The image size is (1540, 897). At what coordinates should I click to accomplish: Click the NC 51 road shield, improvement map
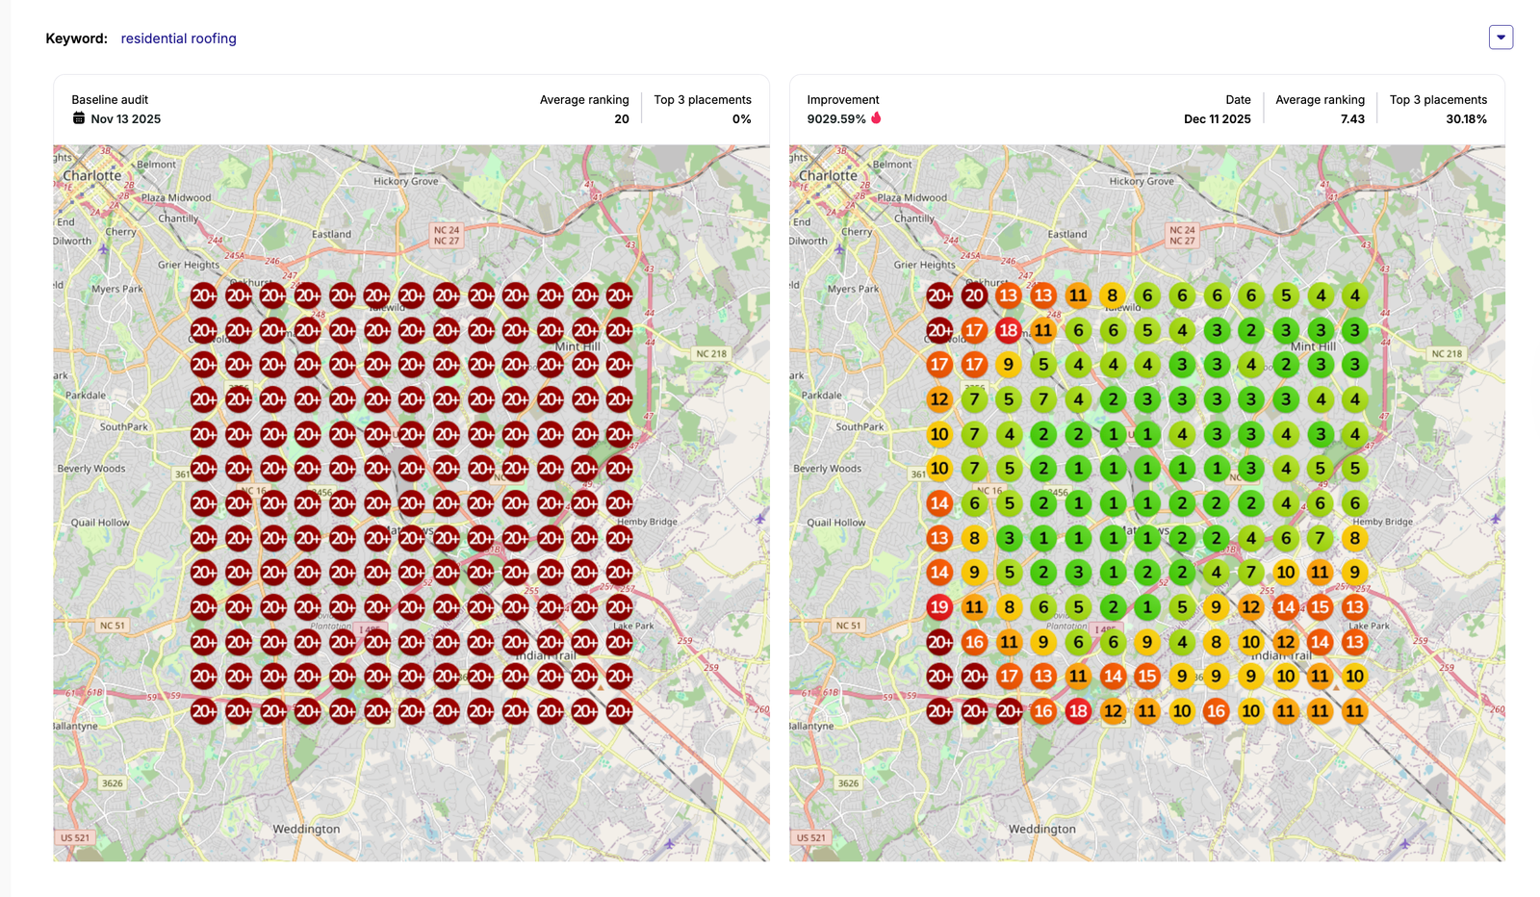pos(848,626)
